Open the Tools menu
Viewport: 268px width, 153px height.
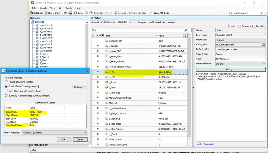69,8
